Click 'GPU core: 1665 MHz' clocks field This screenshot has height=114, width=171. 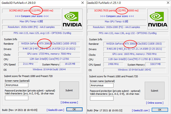pyautogui.click(x=134, y=54)
